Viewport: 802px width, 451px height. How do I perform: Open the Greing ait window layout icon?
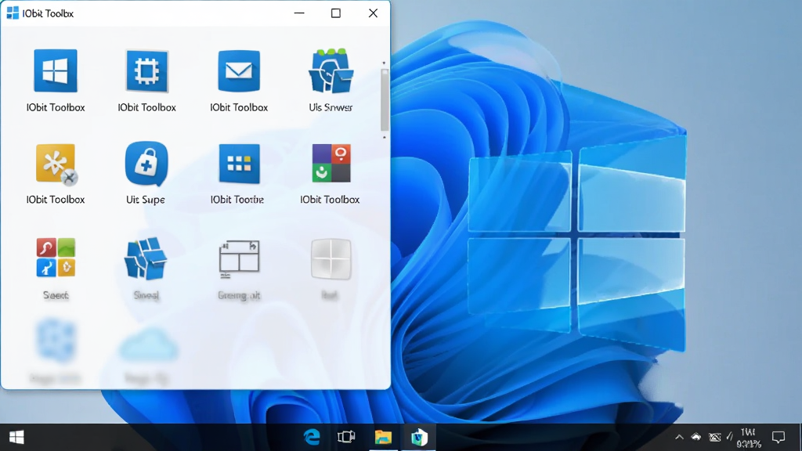click(x=239, y=258)
